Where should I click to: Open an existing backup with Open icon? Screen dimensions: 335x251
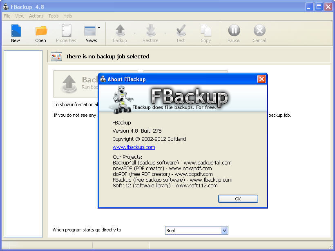pos(41,31)
